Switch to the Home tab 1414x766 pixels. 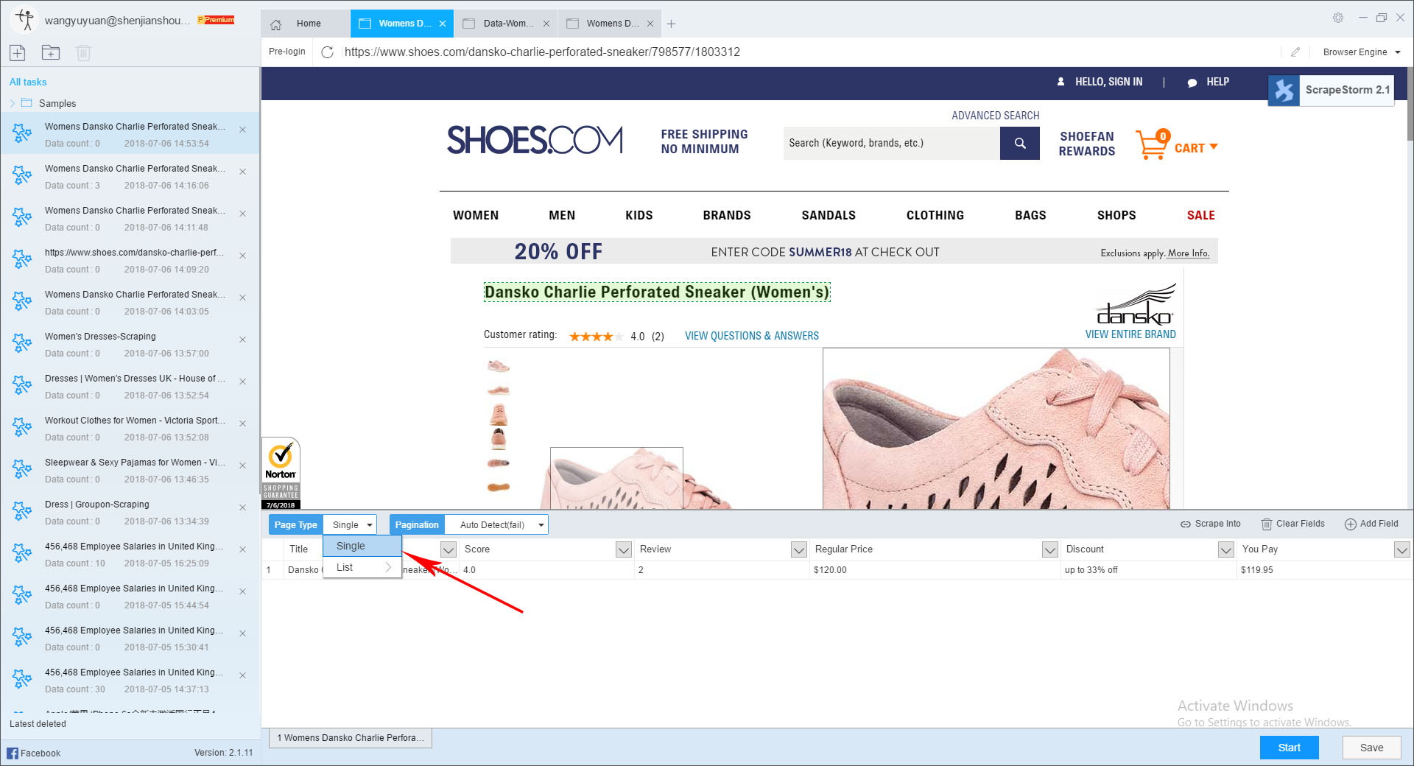[x=306, y=24]
